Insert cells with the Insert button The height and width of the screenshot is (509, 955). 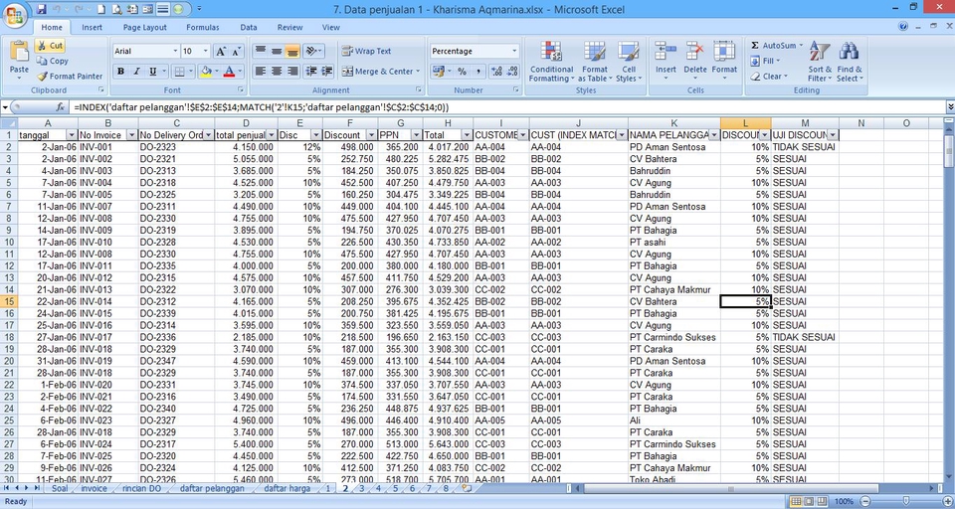(666, 62)
